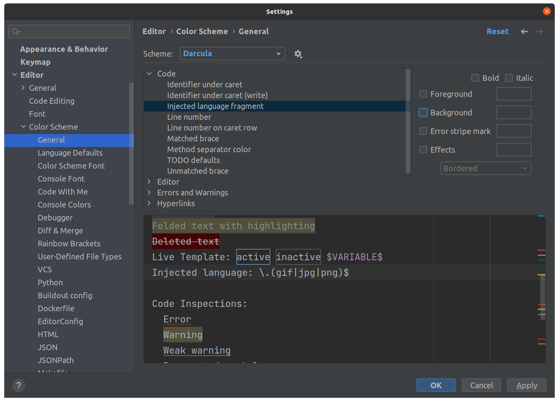Click 'Color Scheme' in the breadcrumb
Image resolution: width=559 pixels, height=402 pixels.
point(202,32)
